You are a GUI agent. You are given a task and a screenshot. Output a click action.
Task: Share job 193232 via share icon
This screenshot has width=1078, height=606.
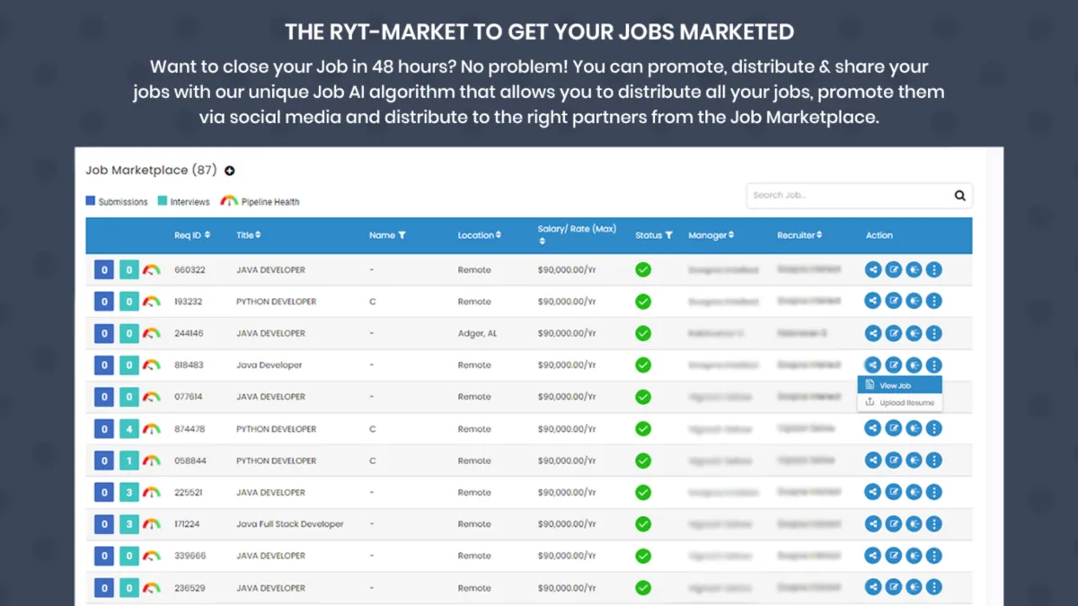[x=873, y=301]
